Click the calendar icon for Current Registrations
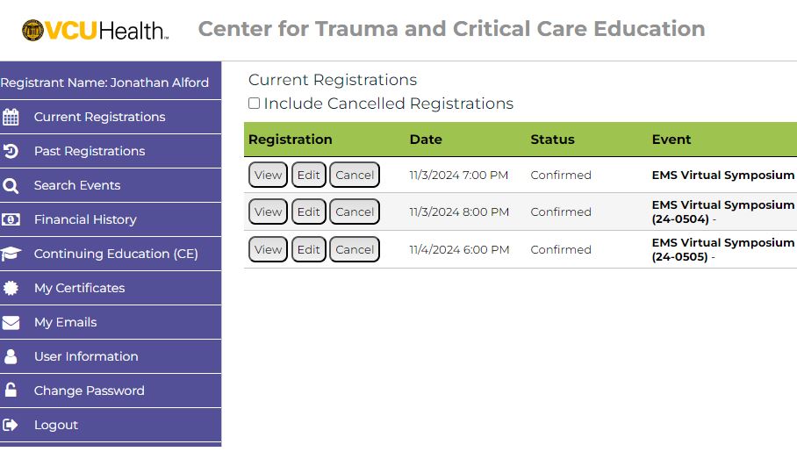This screenshot has width=797, height=466. point(11,117)
